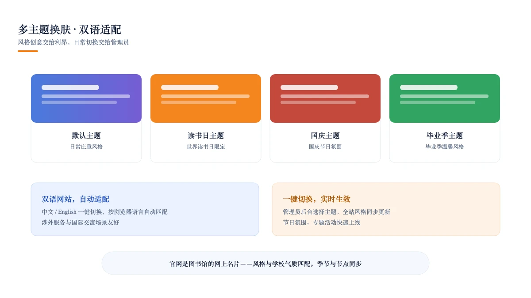Click the blue-purple 默认主题 preview thumbnail
The width and height of the screenshot is (531, 298).
[x=86, y=98]
